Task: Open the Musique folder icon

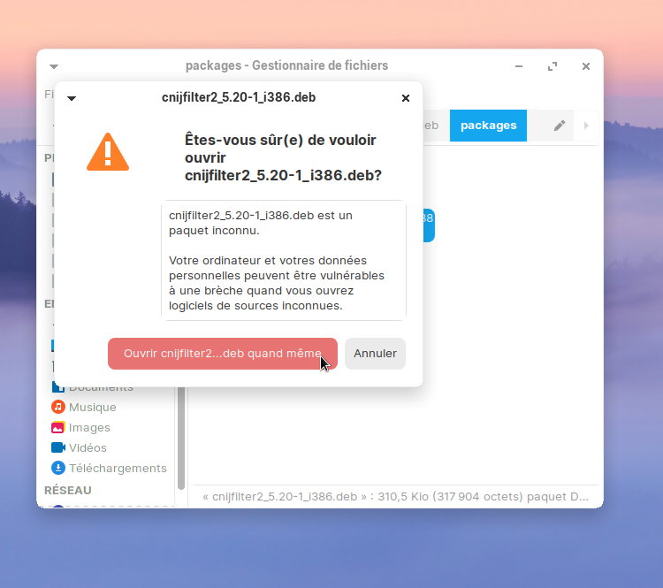Action: [58, 407]
